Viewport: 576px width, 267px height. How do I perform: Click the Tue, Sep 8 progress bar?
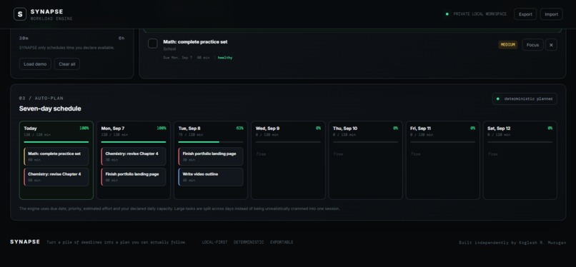click(x=211, y=142)
